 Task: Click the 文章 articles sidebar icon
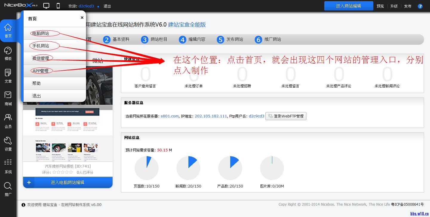(8, 76)
